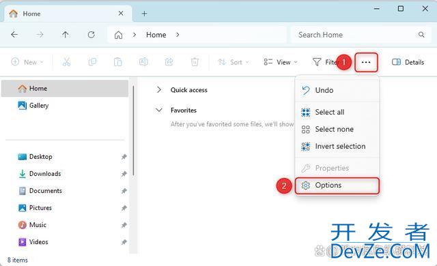
Task: Choose Select all from menu
Action: tap(337, 112)
